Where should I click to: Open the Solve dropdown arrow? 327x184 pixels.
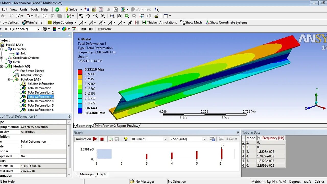[81, 9]
